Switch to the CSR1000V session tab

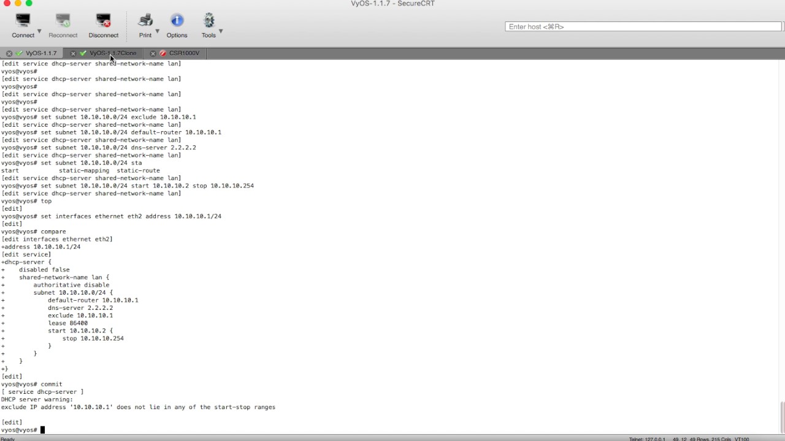(x=184, y=53)
